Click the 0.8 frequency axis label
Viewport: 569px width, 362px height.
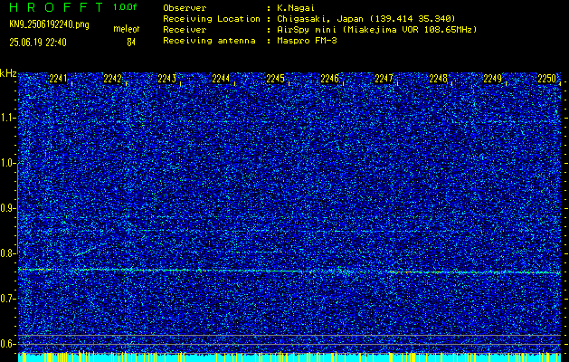[7, 253]
